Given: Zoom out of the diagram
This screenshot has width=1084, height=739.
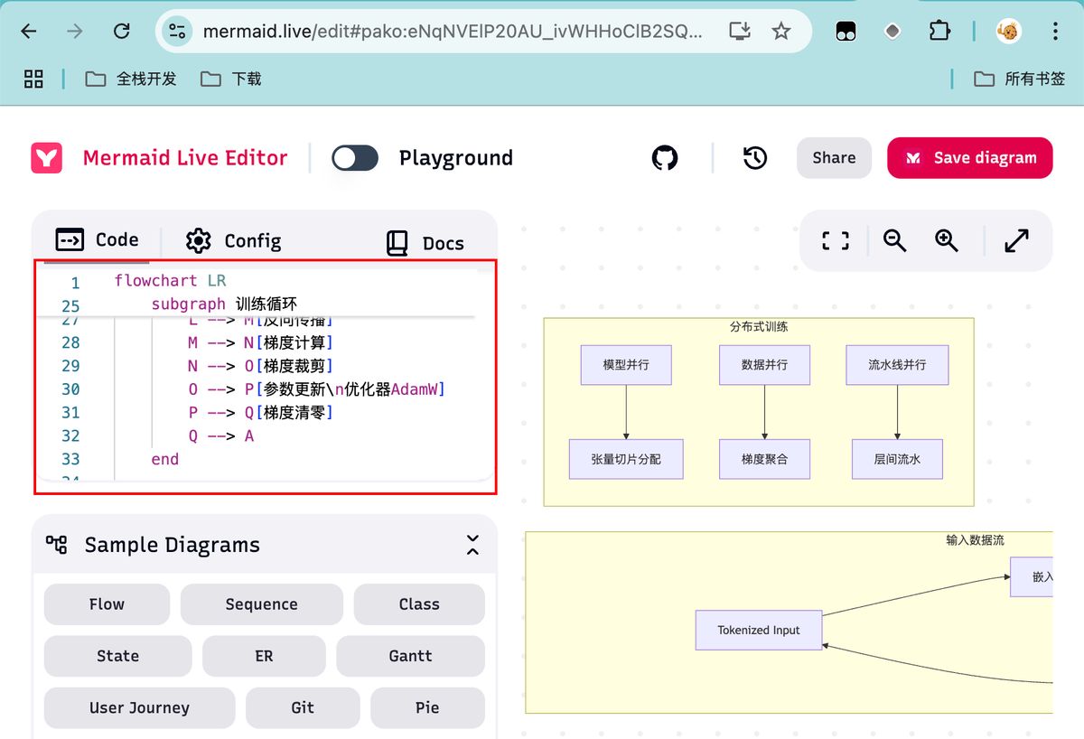Looking at the screenshot, I should click(x=894, y=240).
